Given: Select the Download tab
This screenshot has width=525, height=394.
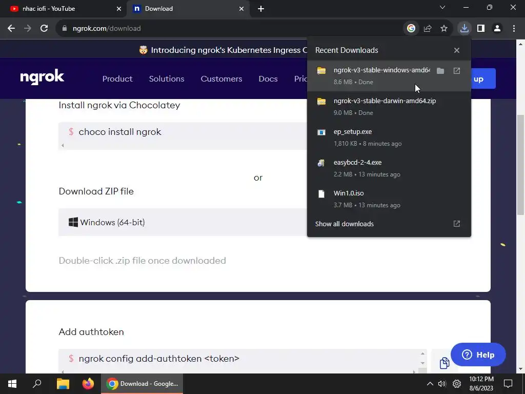Looking at the screenshot, I should pos(188,9).
